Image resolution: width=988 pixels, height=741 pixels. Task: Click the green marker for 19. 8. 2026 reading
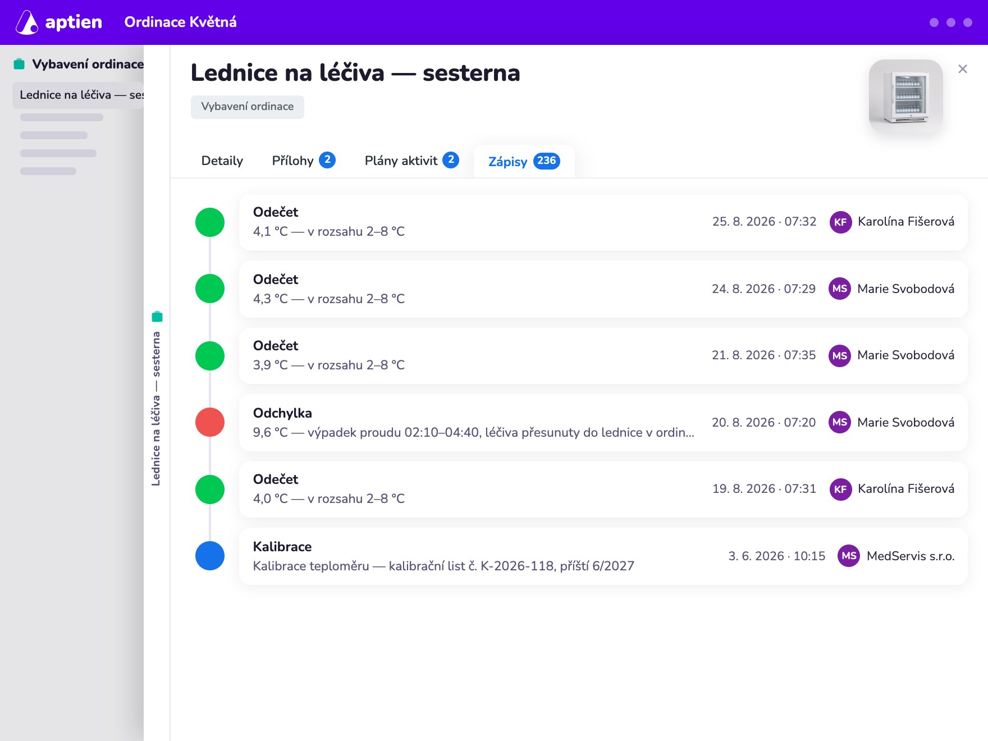(210, 490)
